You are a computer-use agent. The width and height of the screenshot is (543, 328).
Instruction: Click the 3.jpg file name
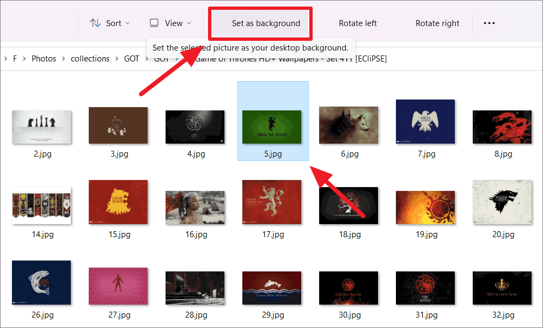pyautogui.click(x=119, y=154)
